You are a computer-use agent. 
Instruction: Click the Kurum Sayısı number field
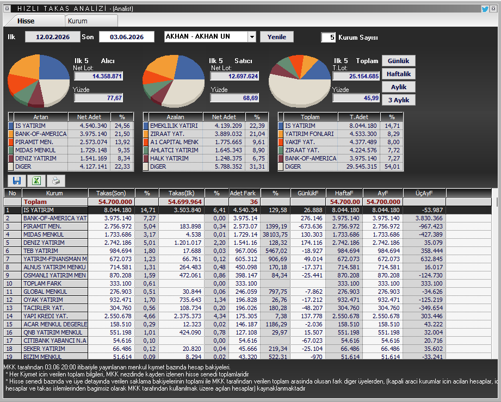[x=328, y=38]
